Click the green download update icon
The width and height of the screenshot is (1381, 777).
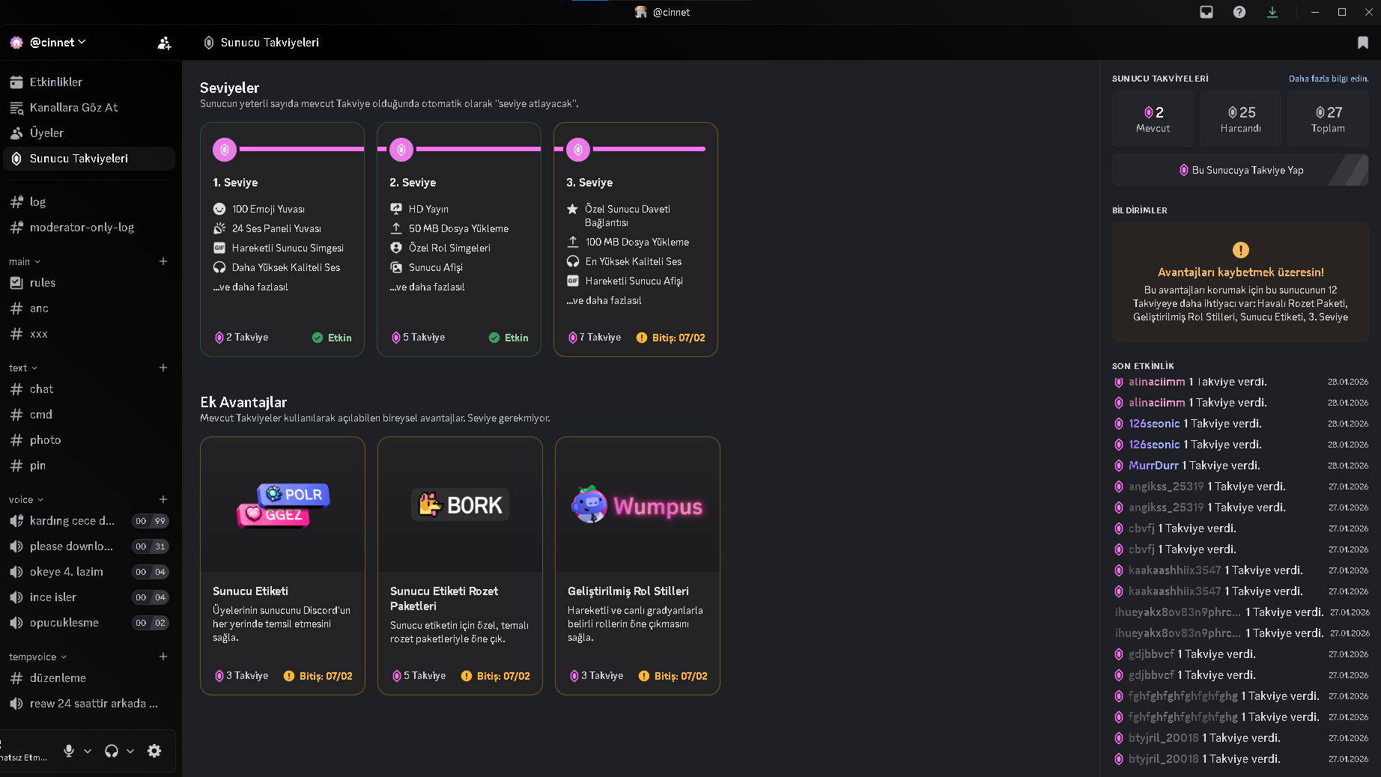coord(1272,12)
